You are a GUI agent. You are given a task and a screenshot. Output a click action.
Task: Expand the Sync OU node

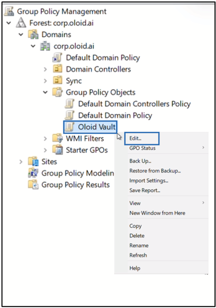point(45,81)
